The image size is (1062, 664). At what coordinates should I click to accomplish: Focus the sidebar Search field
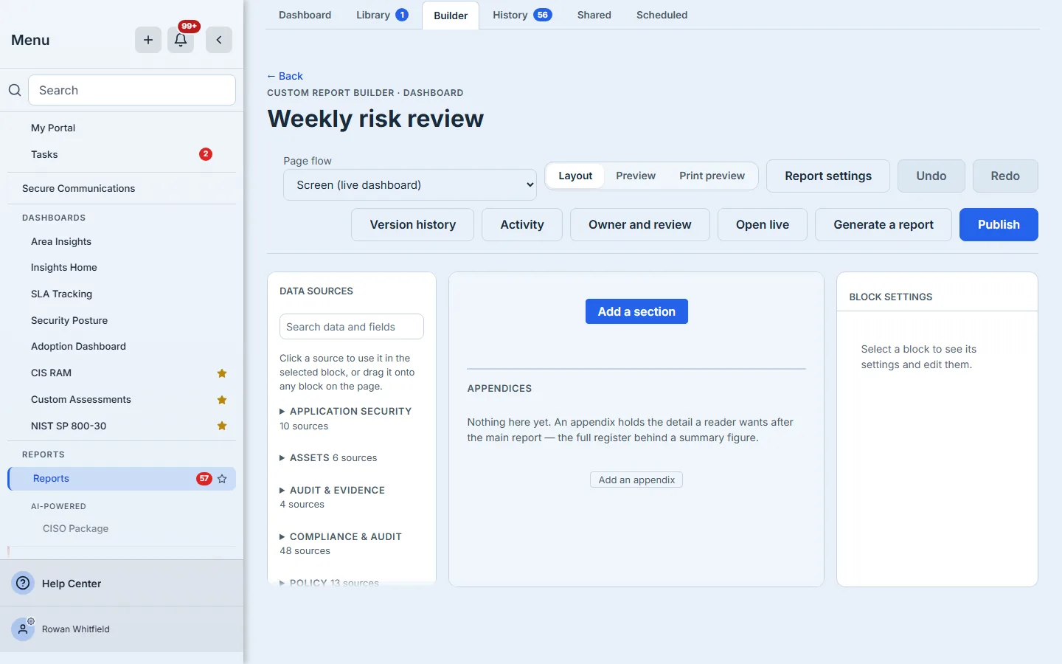132,90
